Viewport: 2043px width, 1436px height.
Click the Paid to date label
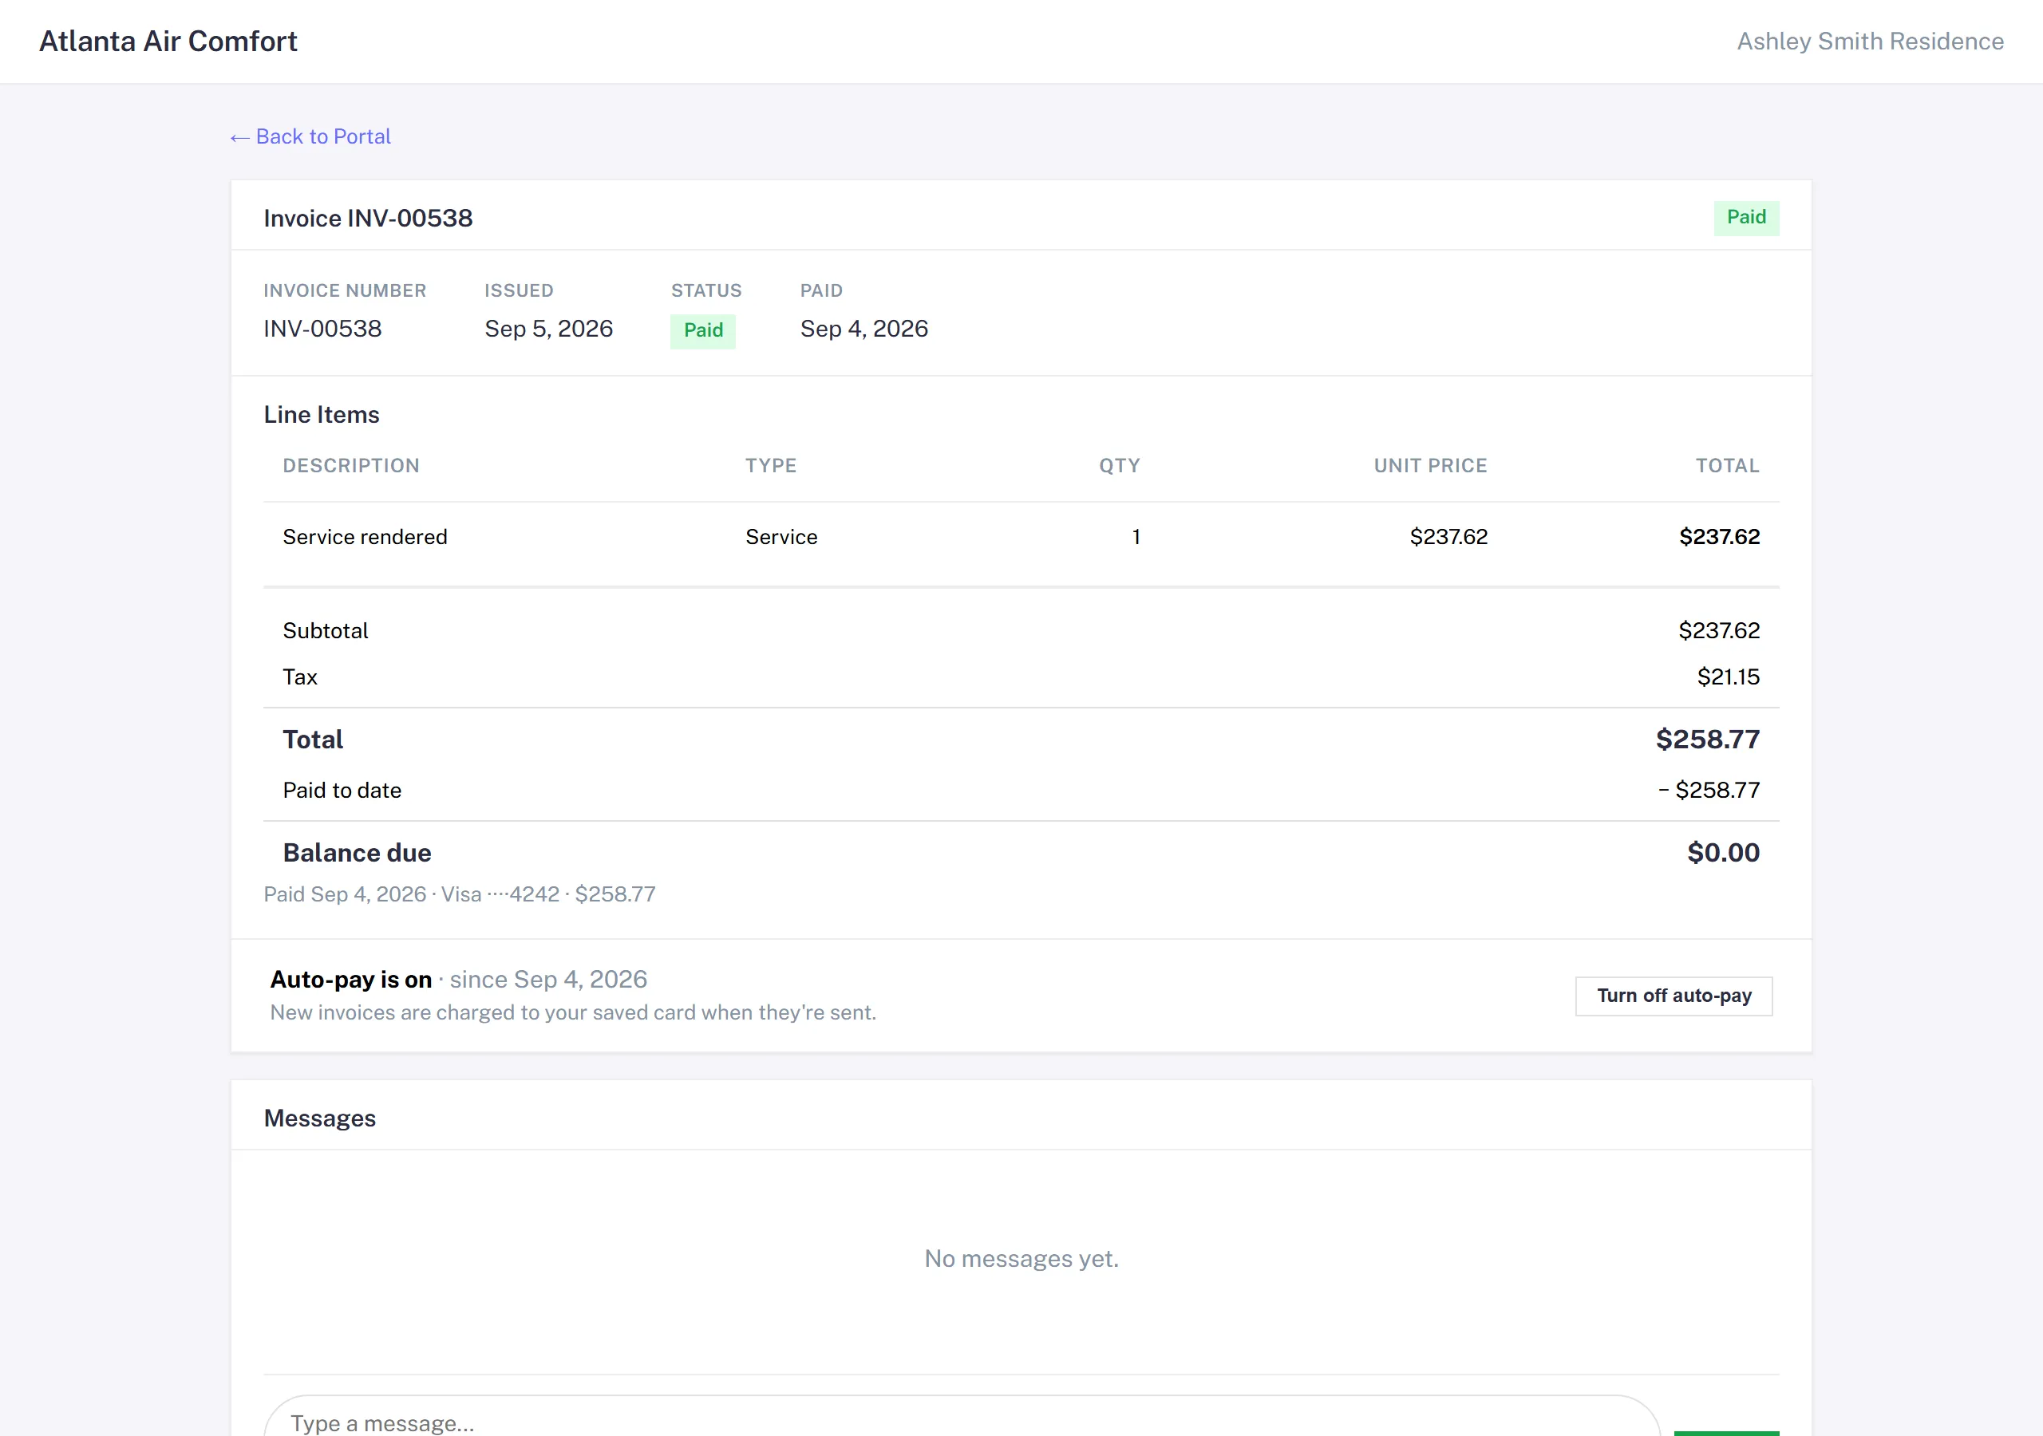[x=342, y=790]
